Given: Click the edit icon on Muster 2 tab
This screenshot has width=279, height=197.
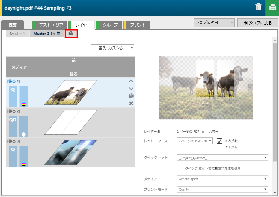Looking at the screenshot, I should point(53,34).
